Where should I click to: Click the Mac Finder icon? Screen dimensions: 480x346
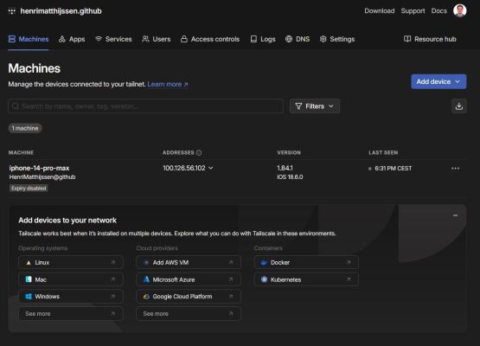[29, 279]
